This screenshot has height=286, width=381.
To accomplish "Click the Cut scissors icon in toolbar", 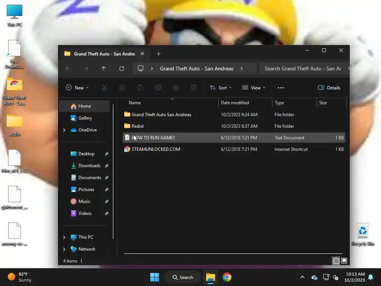I will 105,88.
